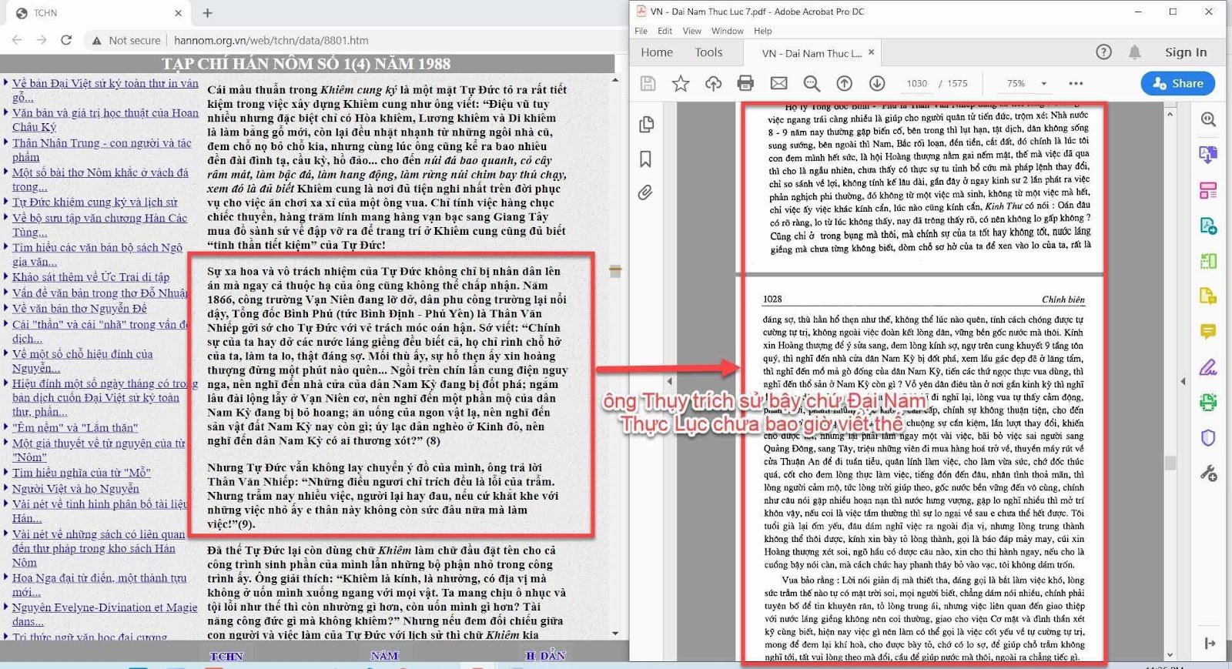Open the Edit menu in Acrobat

(x=665, y=31)
